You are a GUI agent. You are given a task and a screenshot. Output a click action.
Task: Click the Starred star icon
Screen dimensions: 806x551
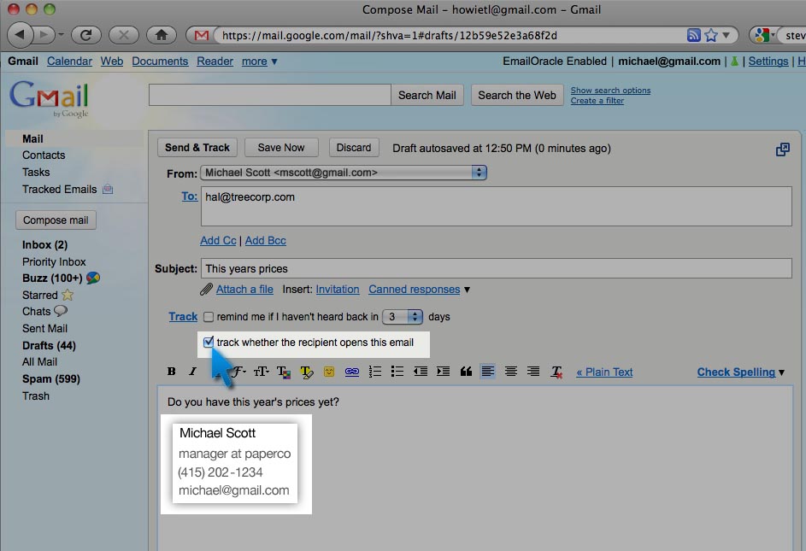(68, 295)
